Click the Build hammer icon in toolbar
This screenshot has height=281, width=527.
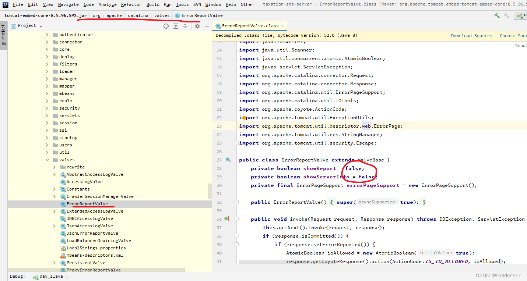(x=497, y=15)
